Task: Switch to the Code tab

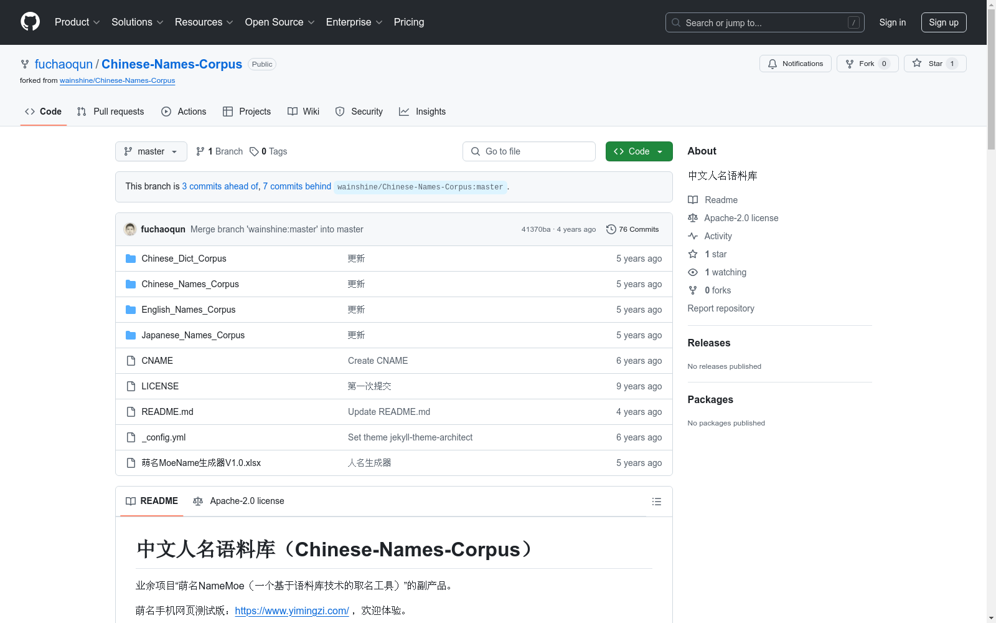Action: point(43,112)
